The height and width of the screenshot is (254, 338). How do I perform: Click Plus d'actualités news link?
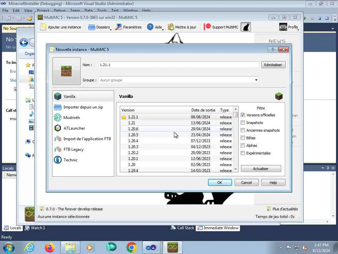[x=283, y=209]
